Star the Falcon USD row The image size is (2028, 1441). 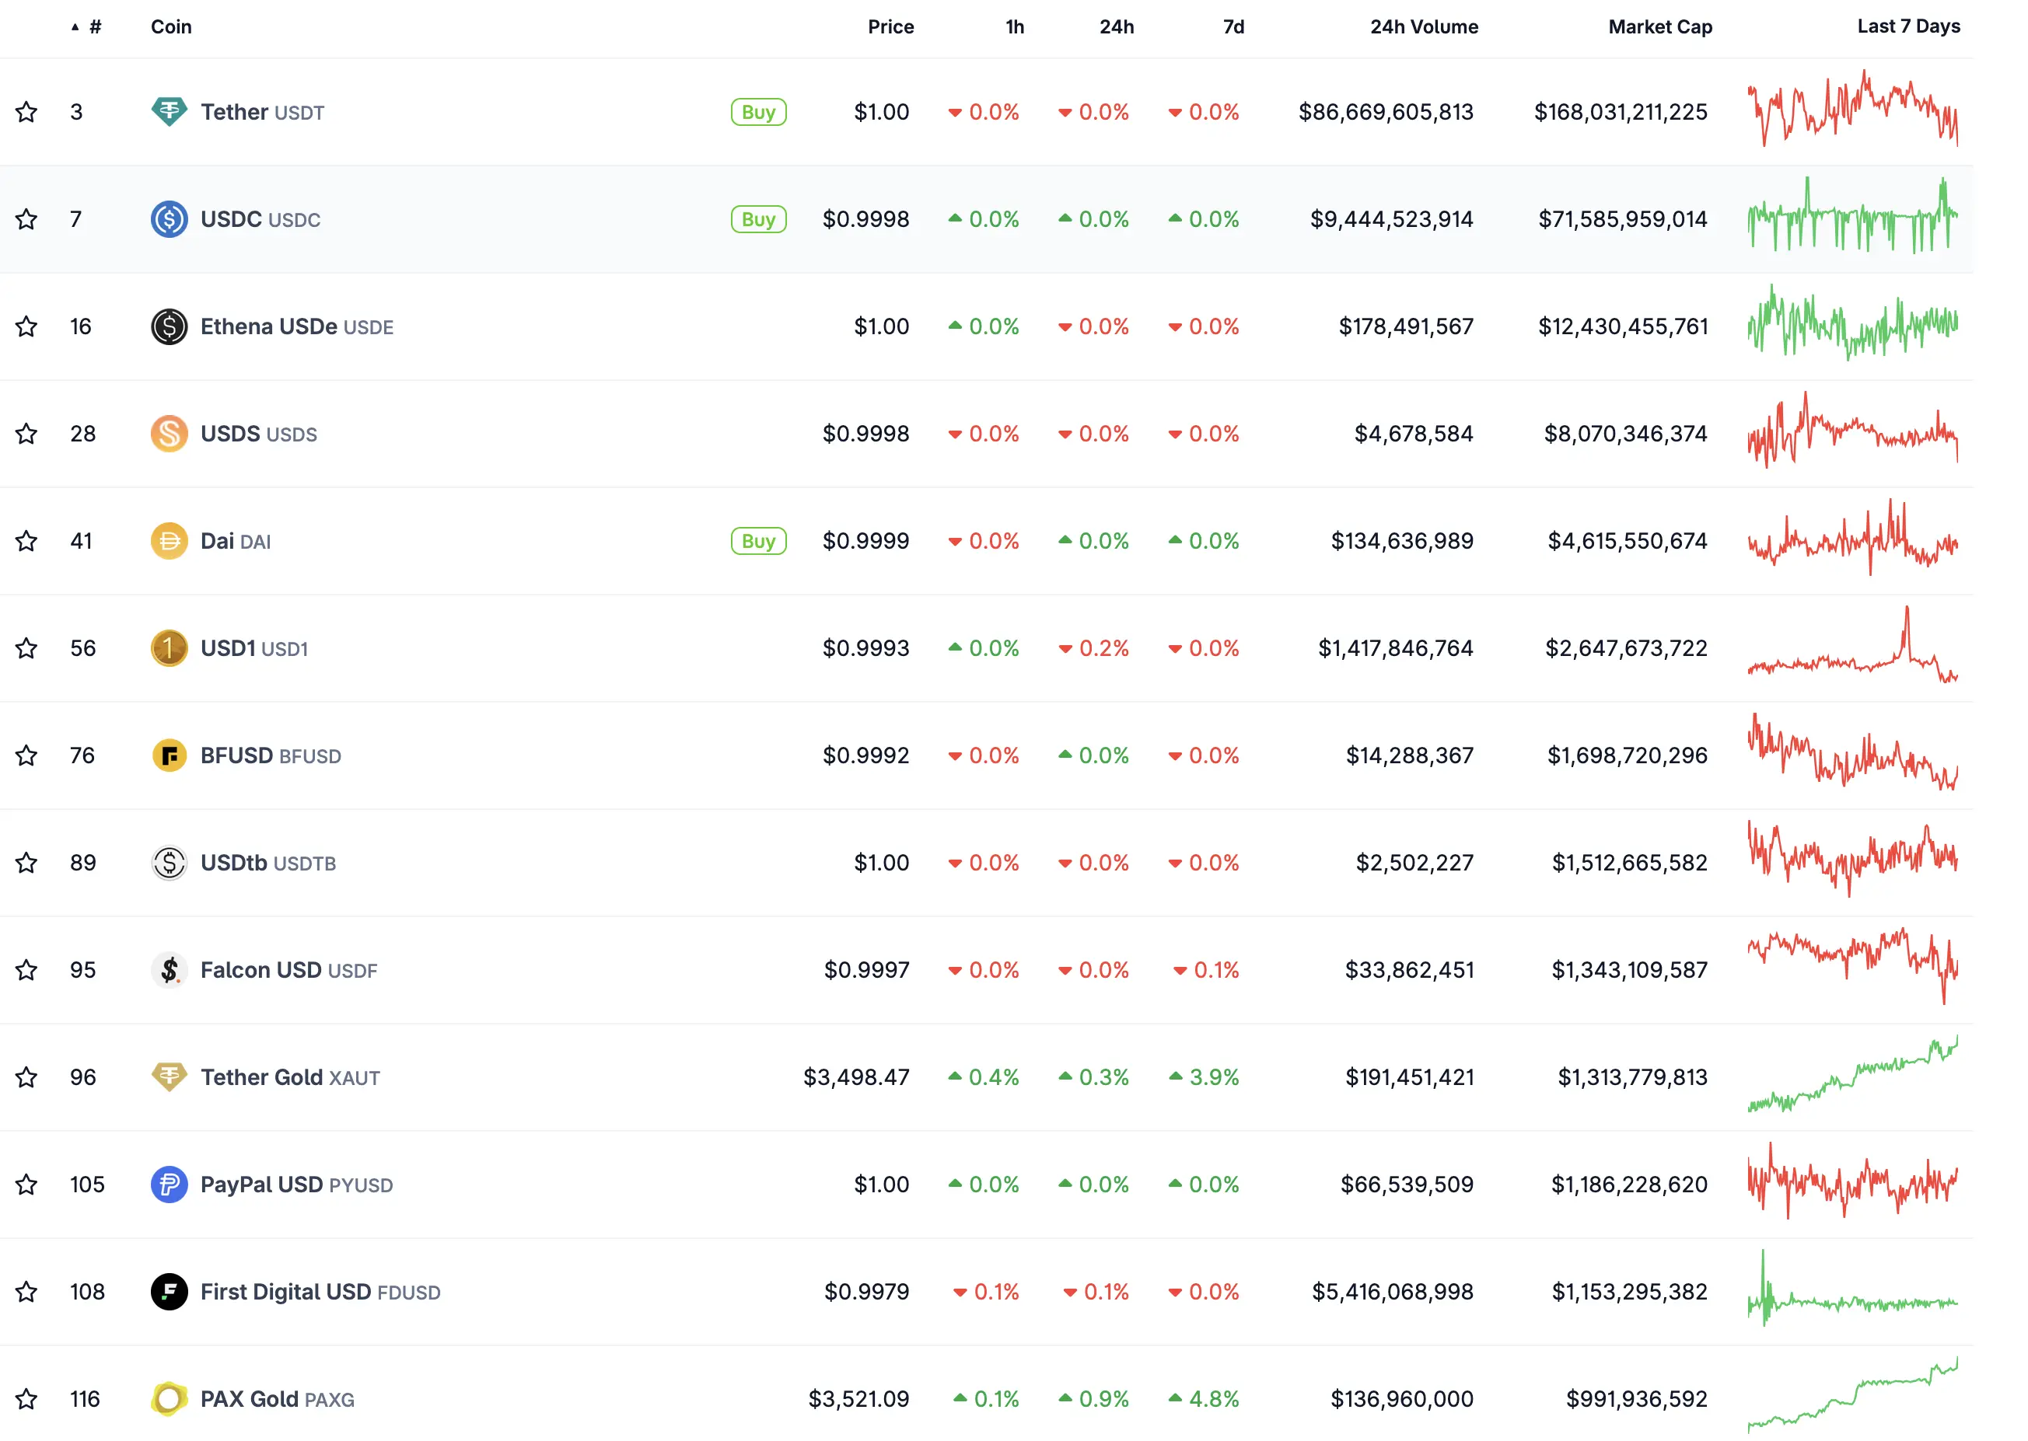(x=26, y=969)
